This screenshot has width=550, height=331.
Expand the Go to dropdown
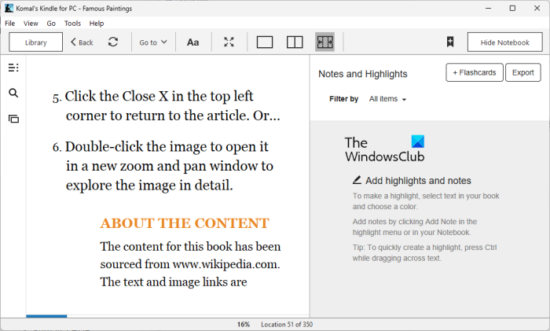click(x=153, y=42)
